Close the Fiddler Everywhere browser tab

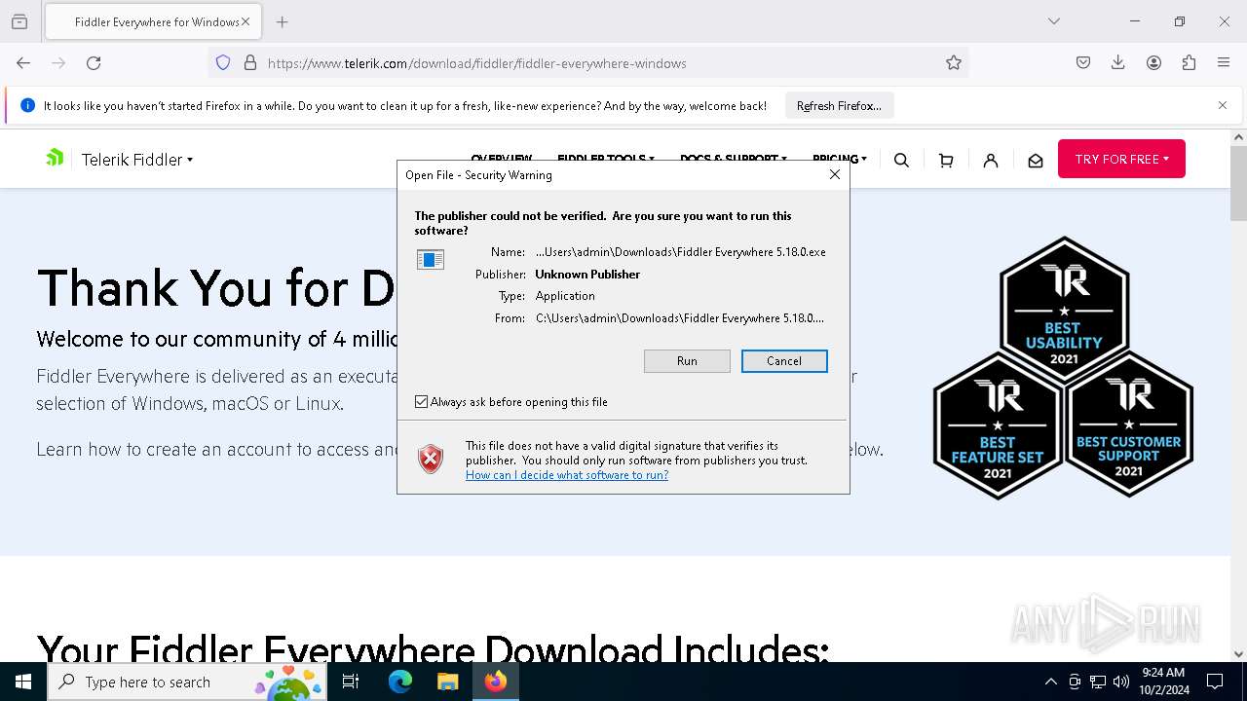coord(246,21)
